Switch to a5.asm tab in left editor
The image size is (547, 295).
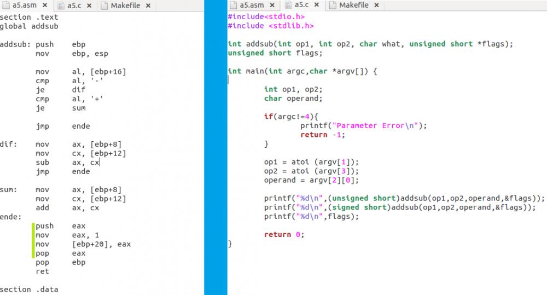(x=24, y=5)
